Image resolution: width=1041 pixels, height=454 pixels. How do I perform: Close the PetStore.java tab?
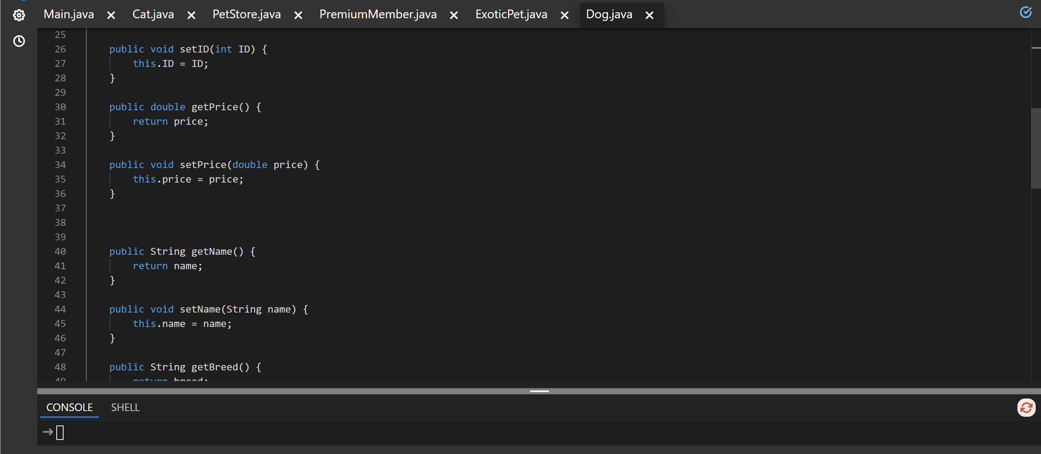298,15
